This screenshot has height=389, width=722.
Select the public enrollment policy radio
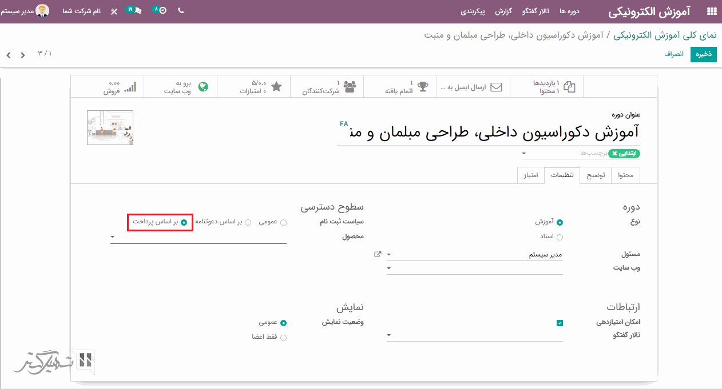[283, 222]
